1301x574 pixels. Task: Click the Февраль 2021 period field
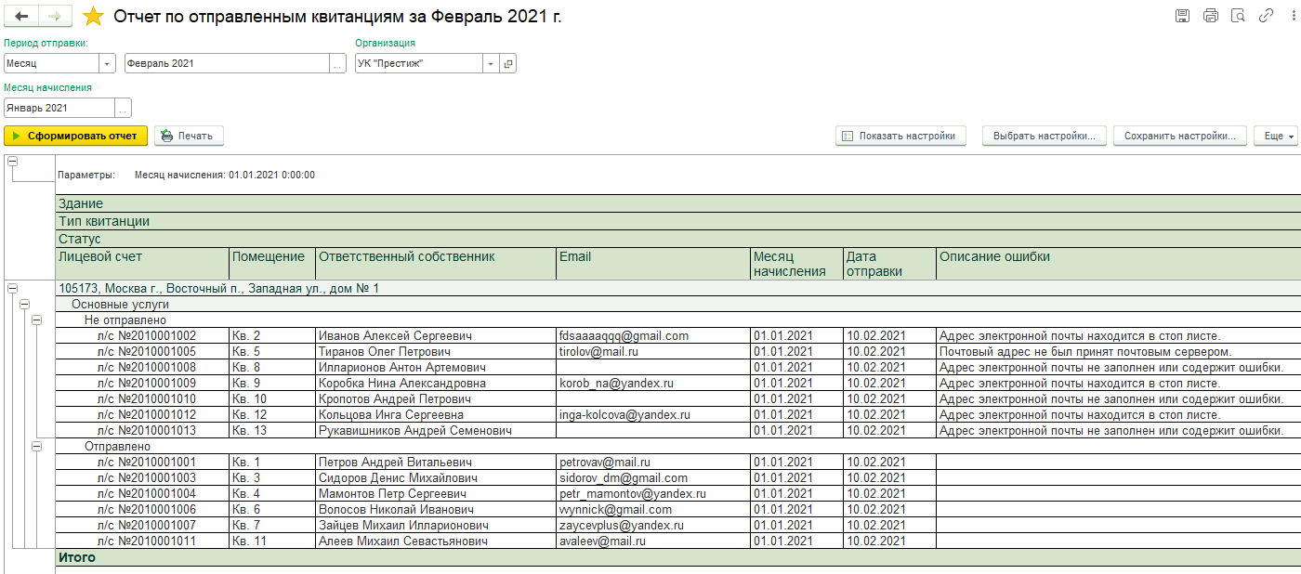coord(227,63)
